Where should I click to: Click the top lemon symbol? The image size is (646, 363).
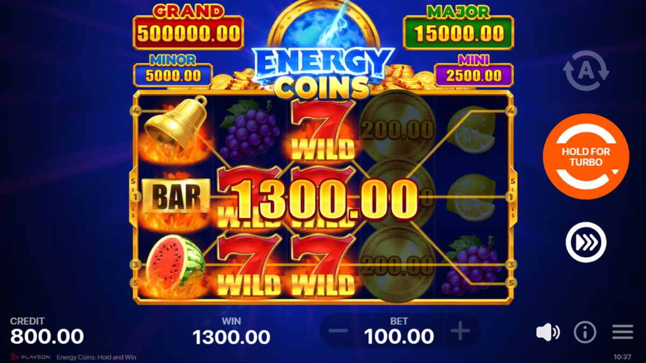(x=471, y=130)
